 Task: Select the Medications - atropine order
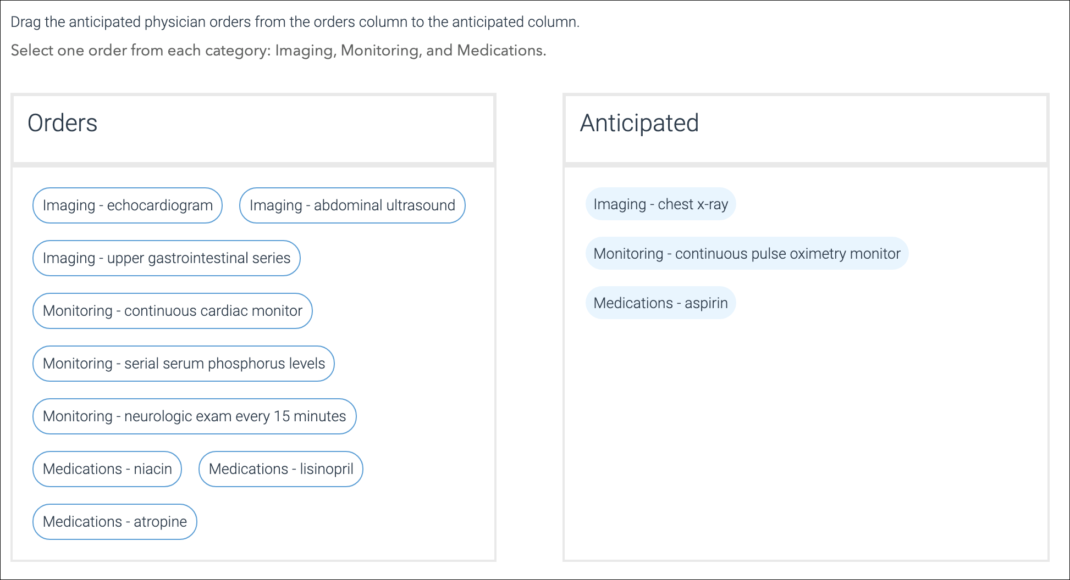(115, 522)
